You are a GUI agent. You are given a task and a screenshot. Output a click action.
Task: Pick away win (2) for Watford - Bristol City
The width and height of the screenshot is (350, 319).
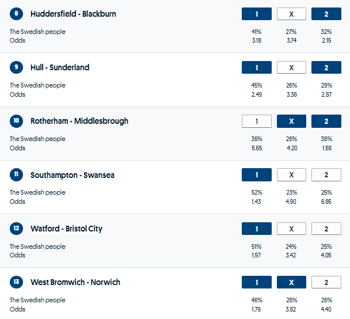point(326,229)
